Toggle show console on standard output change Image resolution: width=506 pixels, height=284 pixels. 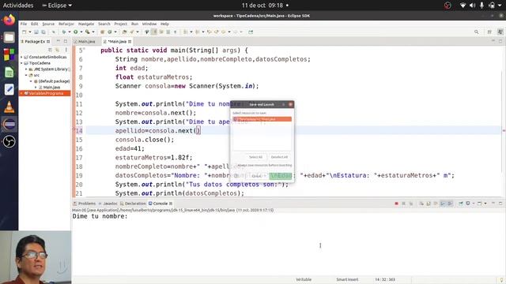click(443, 204)
